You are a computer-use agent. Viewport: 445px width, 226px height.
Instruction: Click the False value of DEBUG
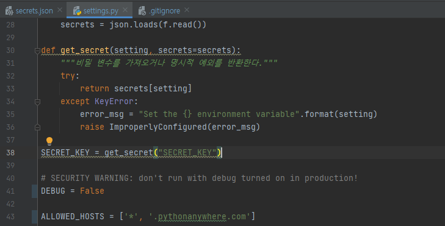(x=92, y=191)
